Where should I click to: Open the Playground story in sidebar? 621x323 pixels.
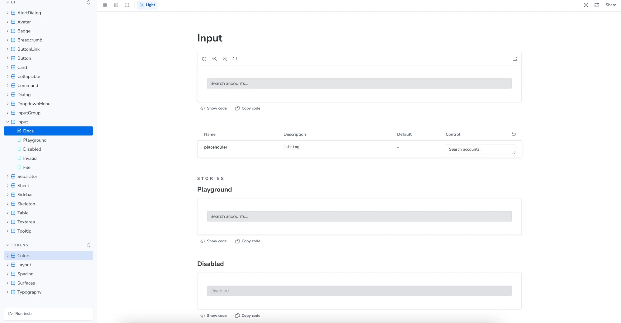click(35, 140)
